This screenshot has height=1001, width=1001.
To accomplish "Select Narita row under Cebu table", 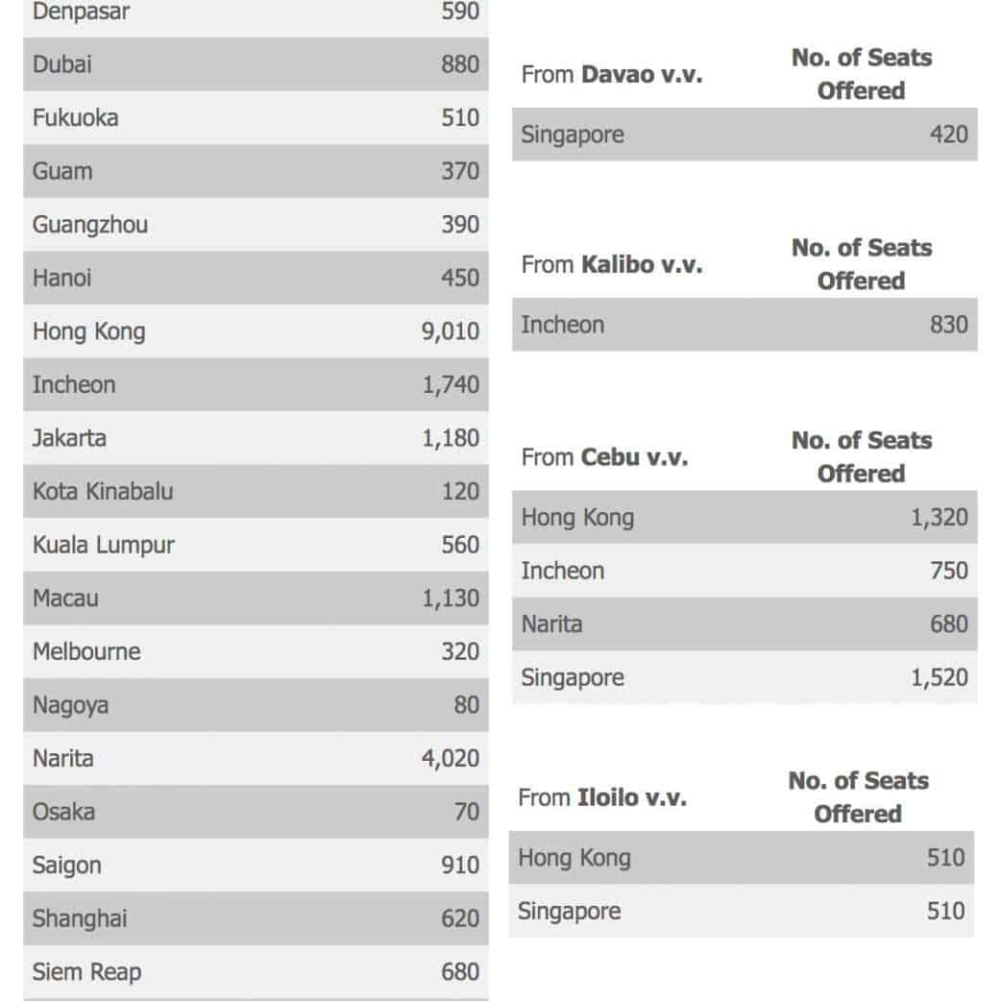I will coord(744,624).
